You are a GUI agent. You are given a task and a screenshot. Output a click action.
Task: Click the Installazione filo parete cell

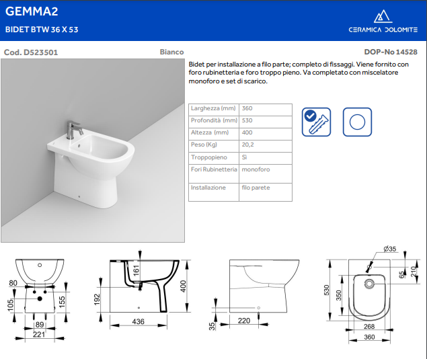256,188
